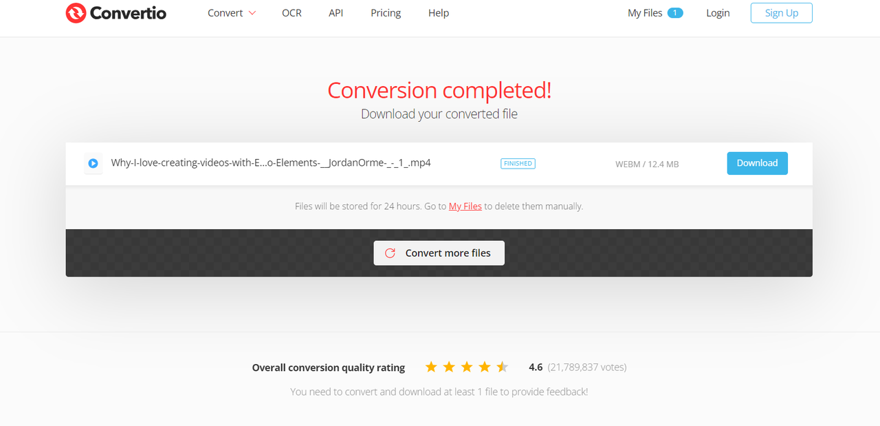Click the second rating star
This screenshot has width=880, height=426.
pyautogui.click(x=449, y=367)
